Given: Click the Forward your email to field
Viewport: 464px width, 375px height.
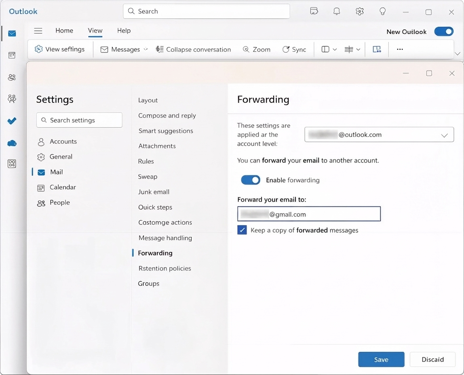Looking at the screenshot, I should pyautogui.click(x=309, y=214).
